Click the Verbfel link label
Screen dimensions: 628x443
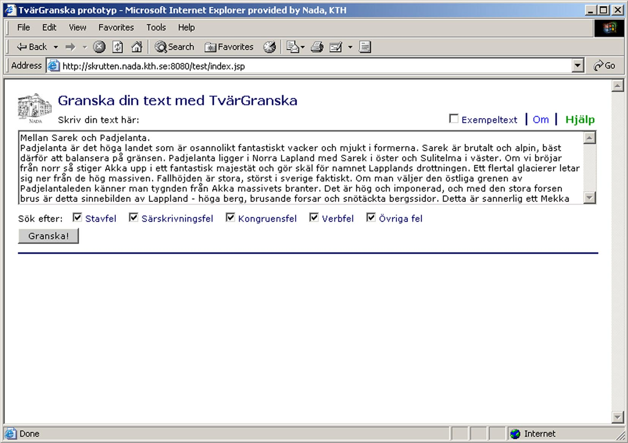(x=338, y=219)
